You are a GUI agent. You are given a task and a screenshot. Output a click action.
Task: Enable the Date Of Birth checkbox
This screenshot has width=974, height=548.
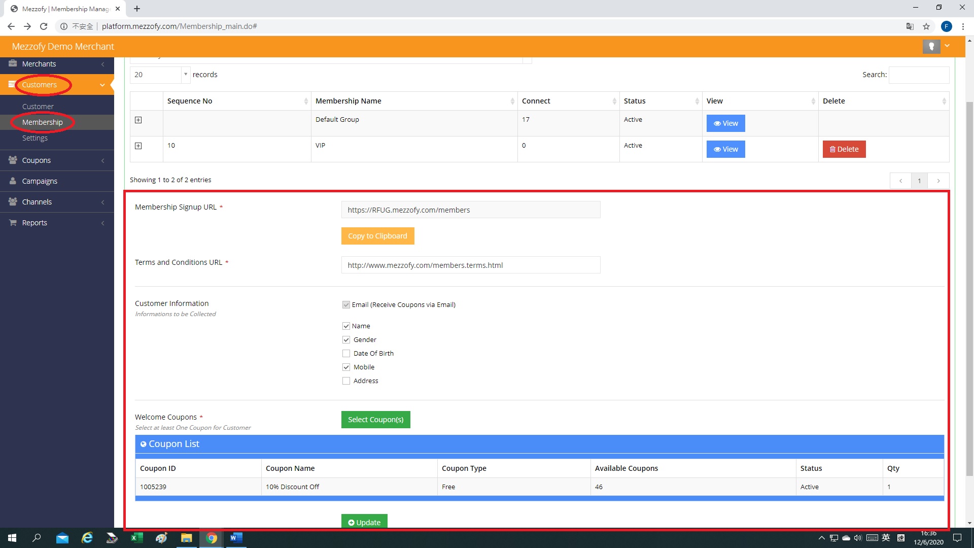(346, 354)
